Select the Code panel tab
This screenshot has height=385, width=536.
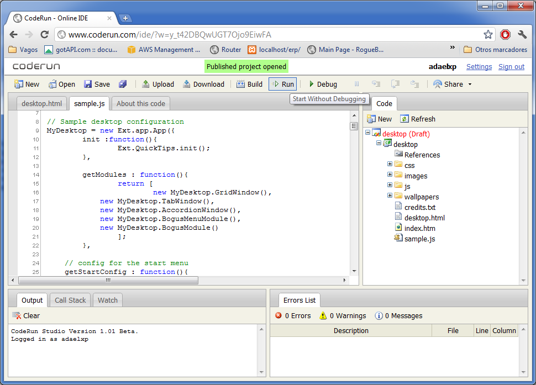click(x=384, y=103)
